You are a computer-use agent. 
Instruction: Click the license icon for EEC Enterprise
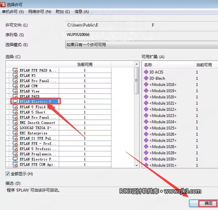15,133
